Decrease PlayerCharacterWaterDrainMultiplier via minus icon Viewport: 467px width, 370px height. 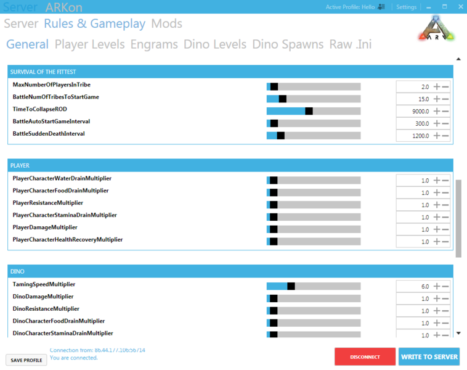click(x=445, y=181)
